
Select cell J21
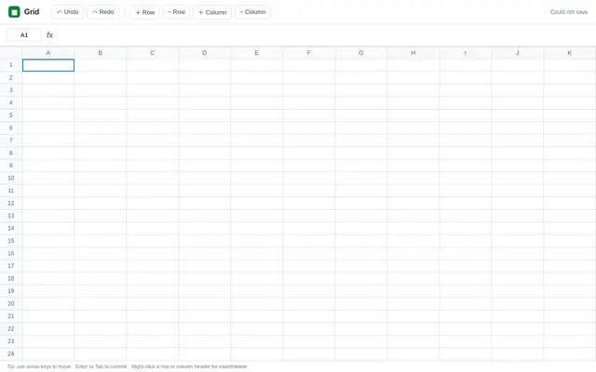[x=517, y=316]
